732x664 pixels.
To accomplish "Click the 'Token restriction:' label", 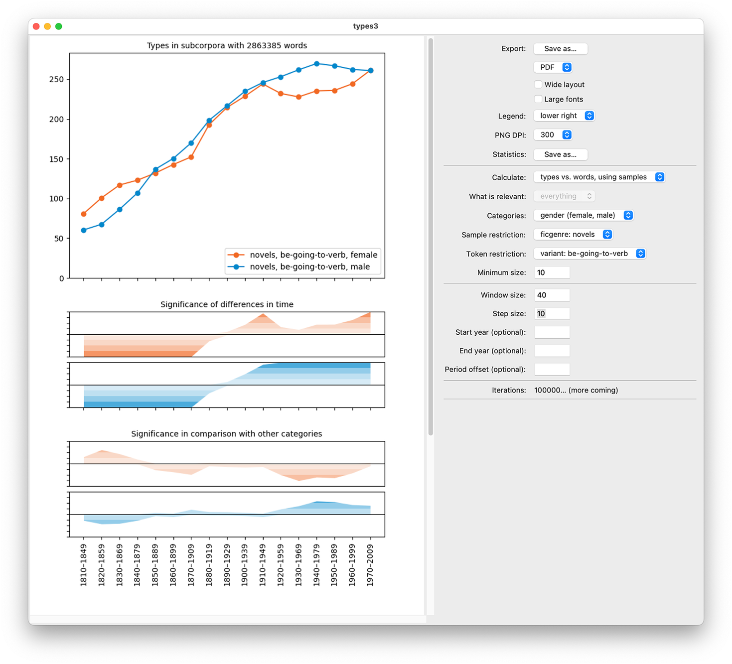I will coord(496,254).
